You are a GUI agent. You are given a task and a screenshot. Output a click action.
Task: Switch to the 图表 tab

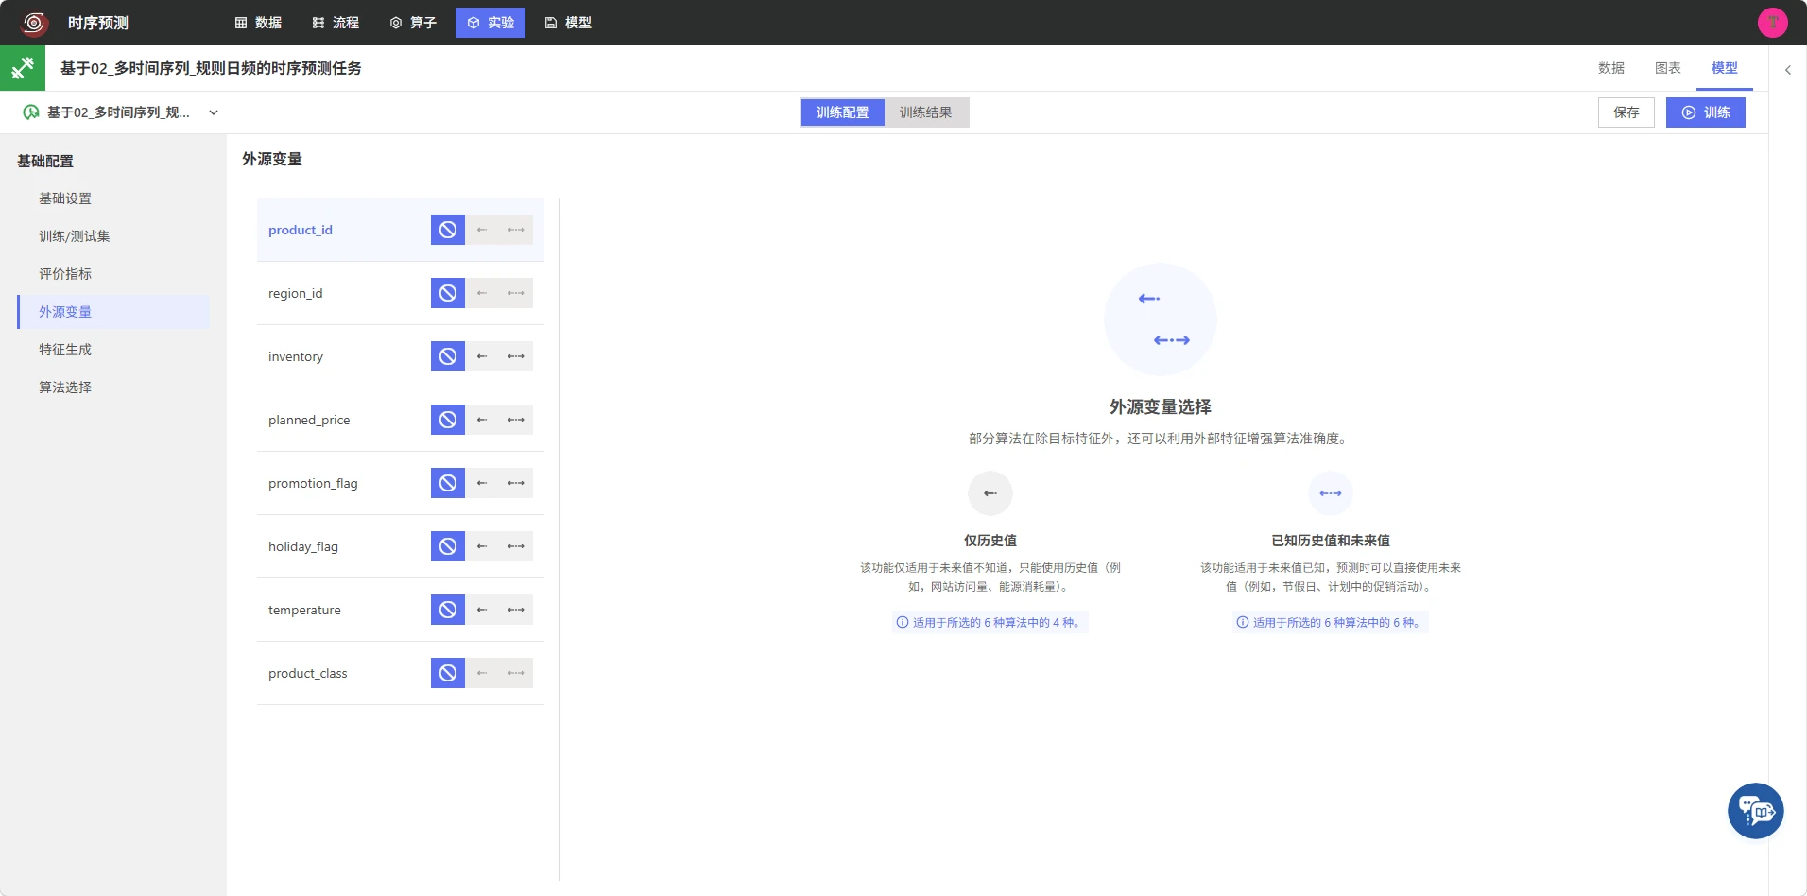coord(1667,68)
